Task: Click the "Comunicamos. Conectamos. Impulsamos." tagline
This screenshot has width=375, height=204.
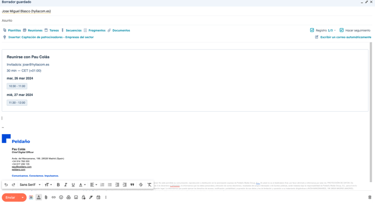Action: point(35,176)
